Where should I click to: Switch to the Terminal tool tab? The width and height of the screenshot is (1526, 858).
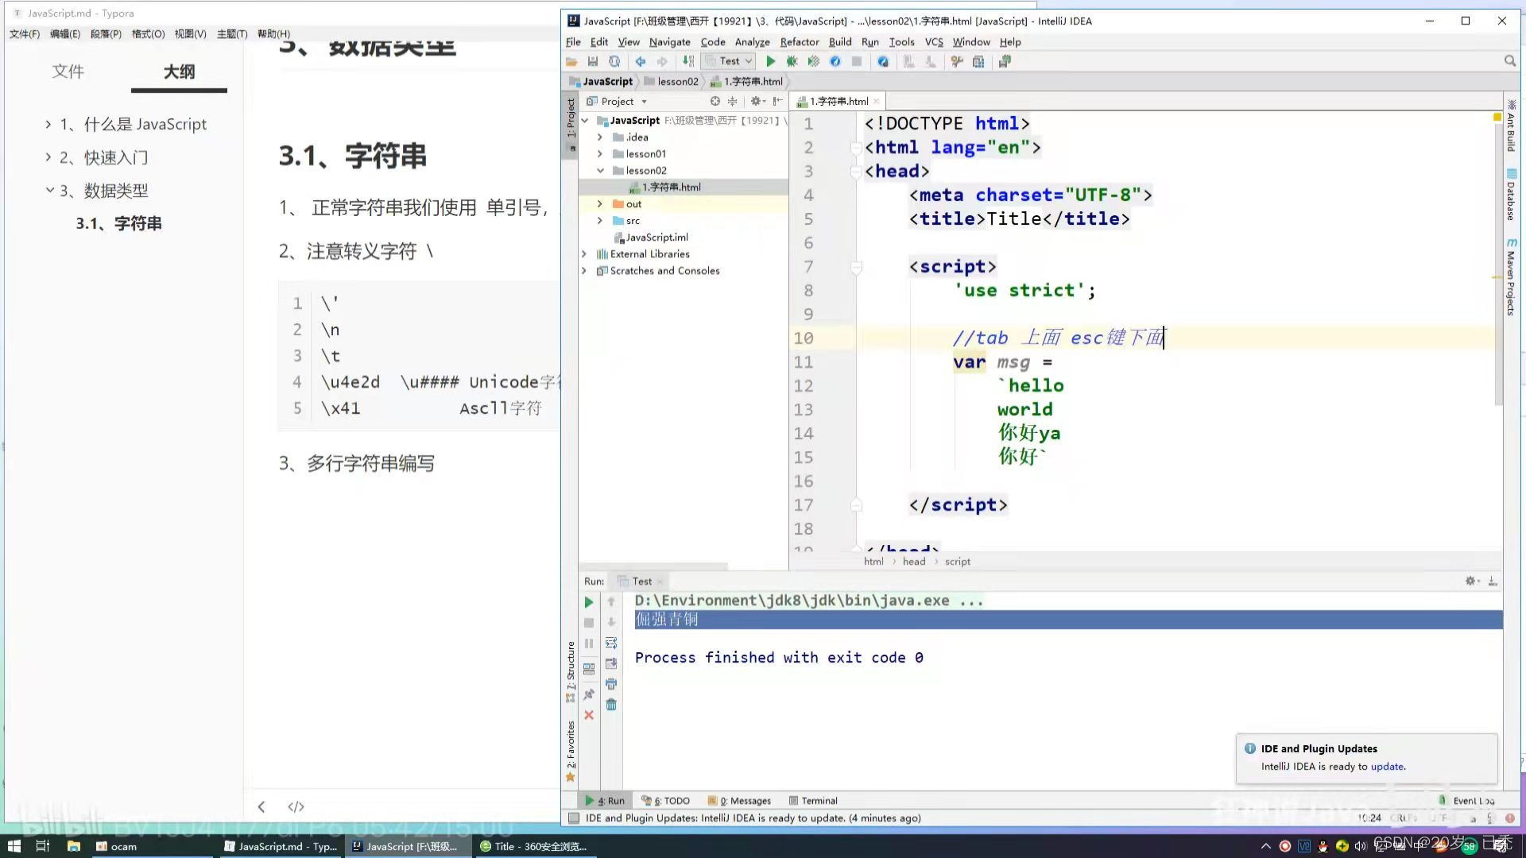point(813,801)
